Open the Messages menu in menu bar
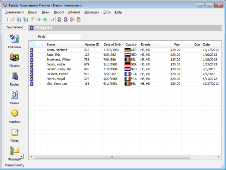 click(92, 12)
